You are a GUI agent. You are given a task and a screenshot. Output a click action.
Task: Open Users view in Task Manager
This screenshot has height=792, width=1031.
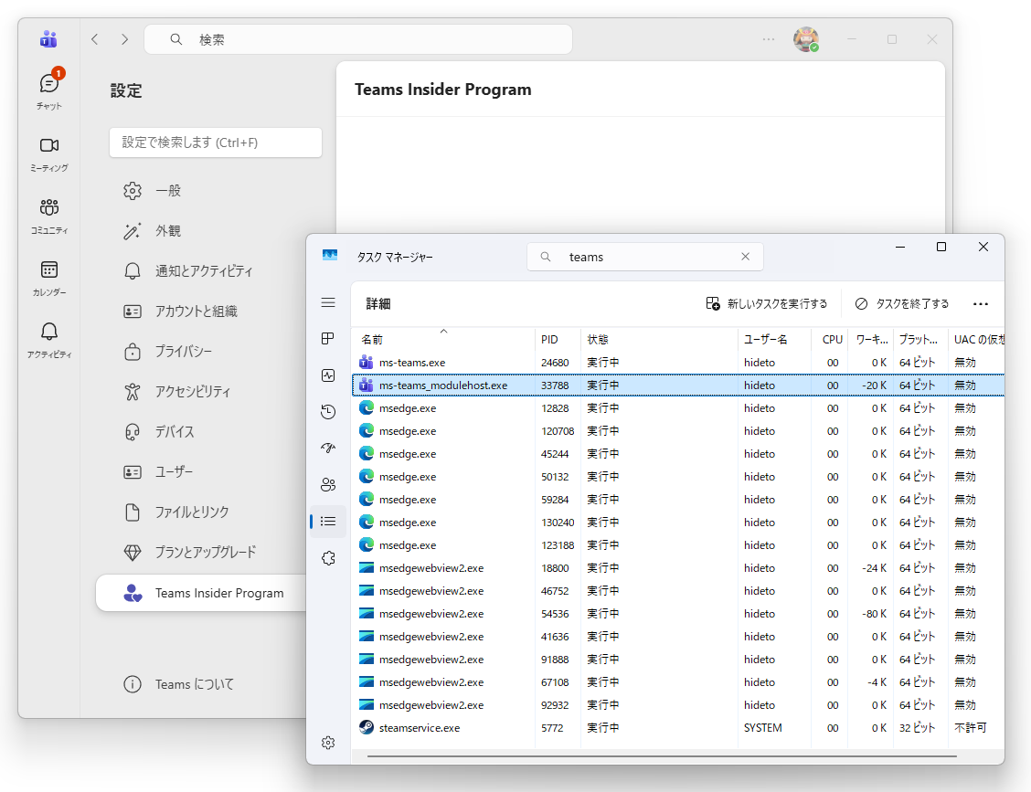[x=328, y=484]
